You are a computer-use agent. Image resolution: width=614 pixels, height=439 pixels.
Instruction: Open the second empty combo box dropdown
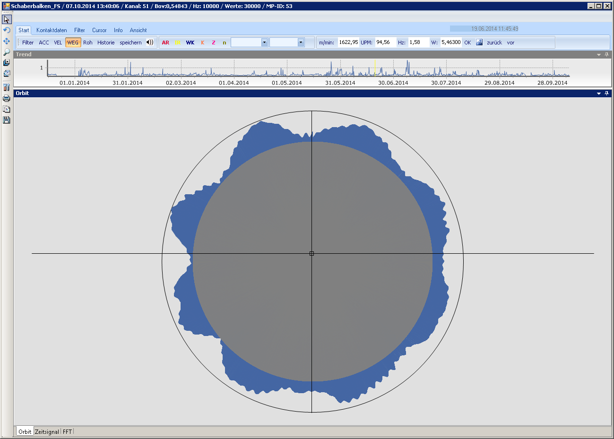(301, 43)
